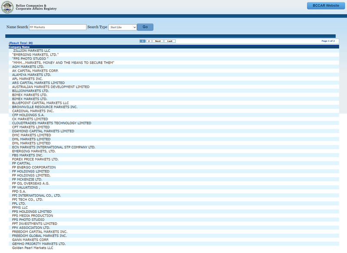Select FP CAPITAL entry
Viewport: 347px width, 253px height.
coord(21,163)
